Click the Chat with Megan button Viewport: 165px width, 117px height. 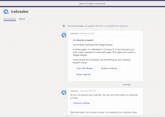click(85, 68)
